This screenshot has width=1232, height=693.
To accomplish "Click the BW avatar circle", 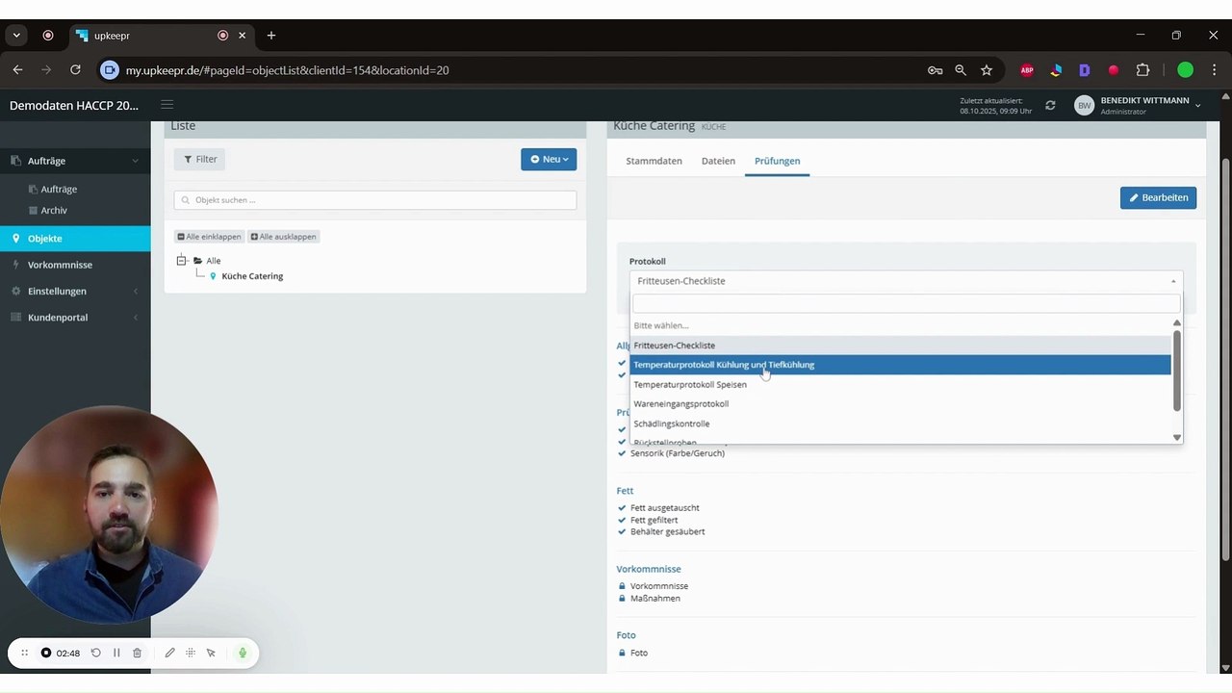I will click(1085, 105).
